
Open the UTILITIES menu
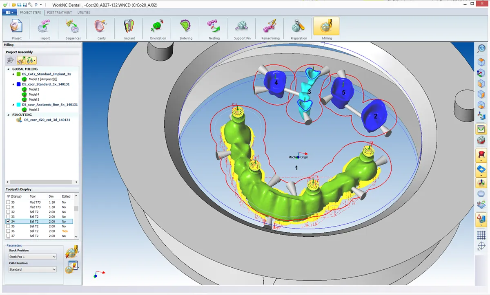click(x=83, y=12)
